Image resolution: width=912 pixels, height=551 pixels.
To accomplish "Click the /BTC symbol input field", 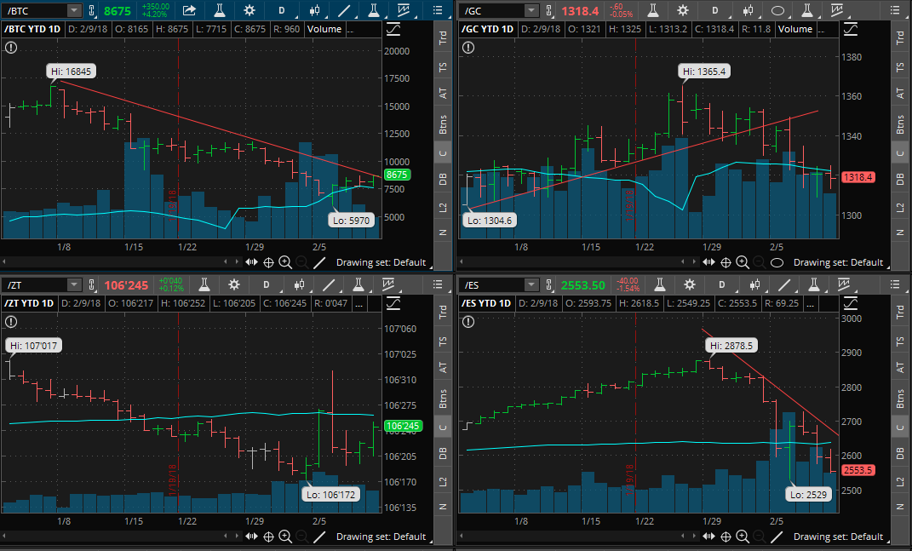I will coord(37,10).
